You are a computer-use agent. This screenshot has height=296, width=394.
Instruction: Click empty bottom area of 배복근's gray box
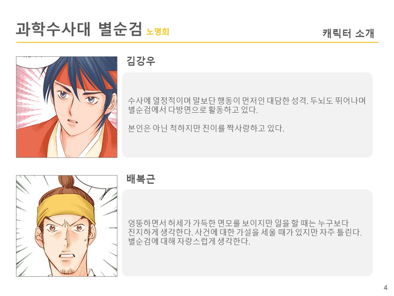tap(247, 262)
